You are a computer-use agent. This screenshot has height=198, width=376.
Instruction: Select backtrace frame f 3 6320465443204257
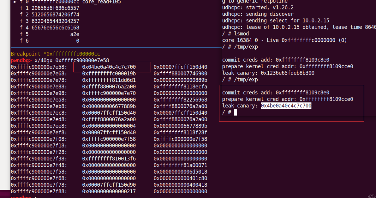click(x=50, y=21)
